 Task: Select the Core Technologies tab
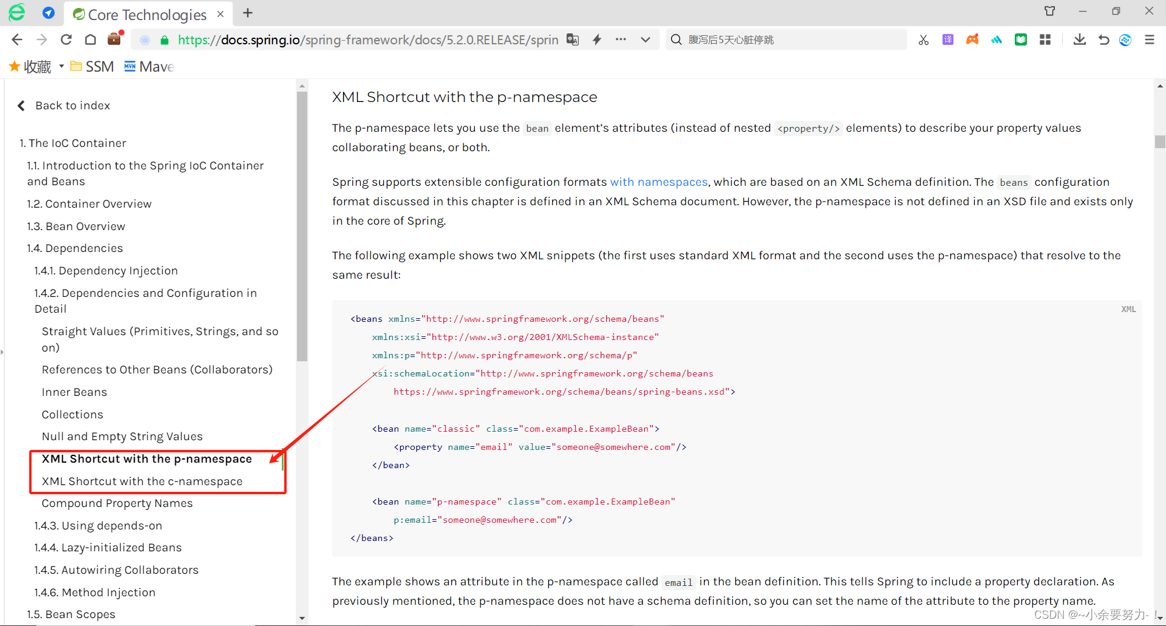point(148,14)
